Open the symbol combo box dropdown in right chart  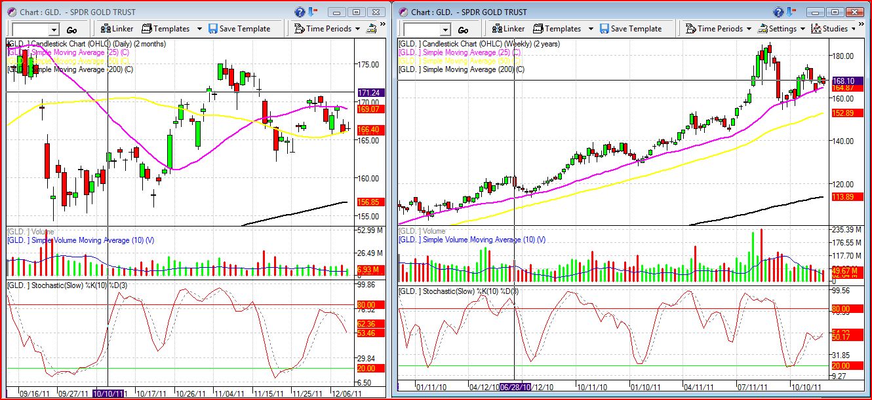(x=445, y=29)
